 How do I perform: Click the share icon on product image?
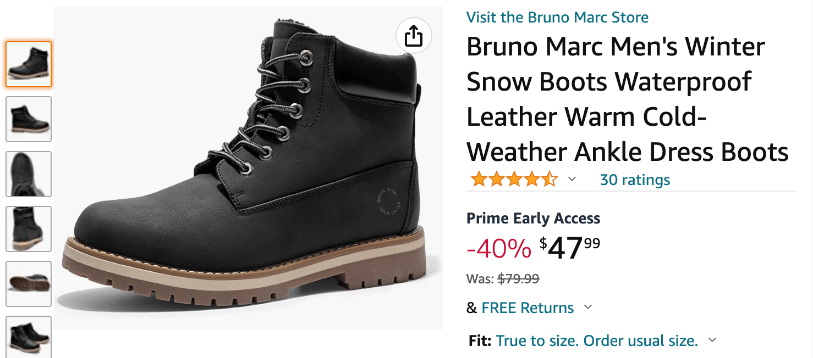[414, 36]
